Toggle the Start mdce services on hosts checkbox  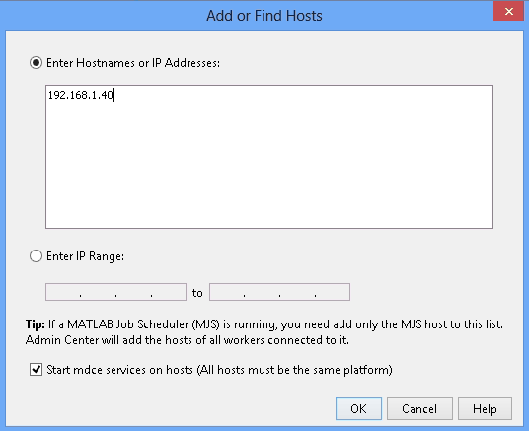36,370
